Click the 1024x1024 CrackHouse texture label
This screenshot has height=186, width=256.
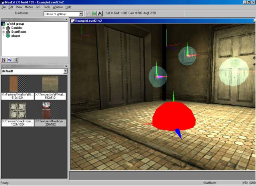pos(18,123)
